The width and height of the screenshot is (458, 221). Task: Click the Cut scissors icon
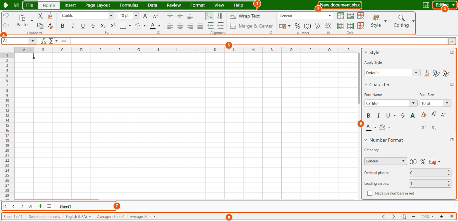click(40, 16)
